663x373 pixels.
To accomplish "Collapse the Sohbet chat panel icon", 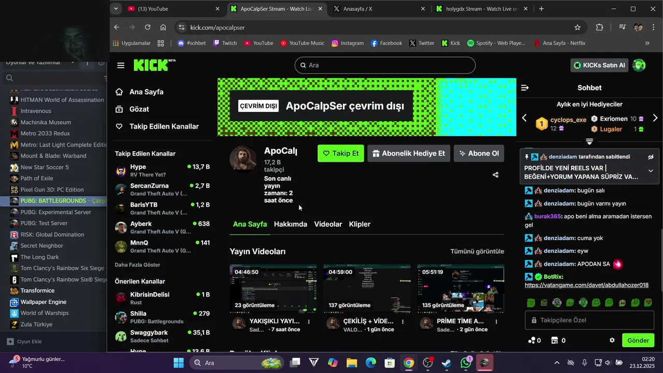I will point(525,88).
